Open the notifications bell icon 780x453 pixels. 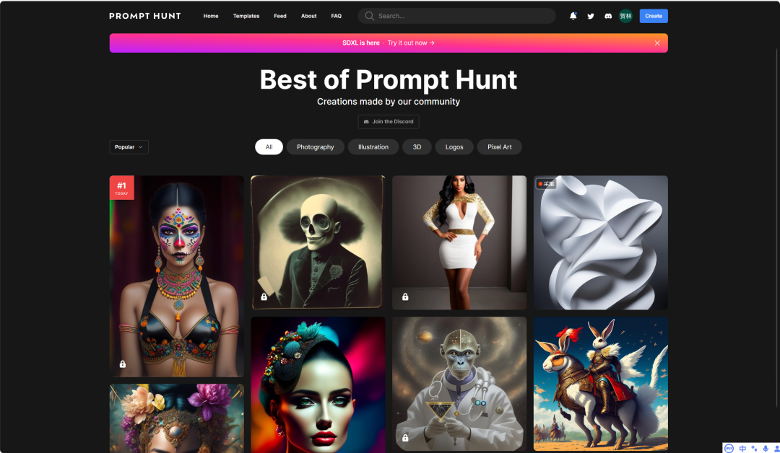click(573, 16)
